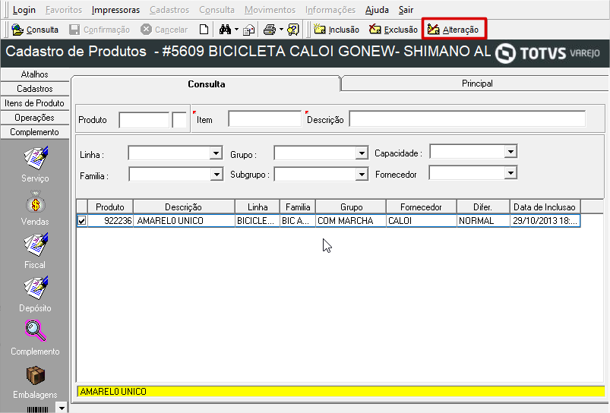Click the TOTVS Varejo logo
The image size is (610, 413).
click(x=548, y=53)
